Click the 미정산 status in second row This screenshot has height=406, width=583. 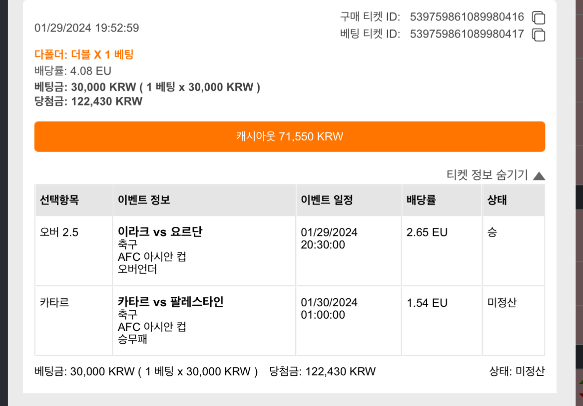point(502,302)
